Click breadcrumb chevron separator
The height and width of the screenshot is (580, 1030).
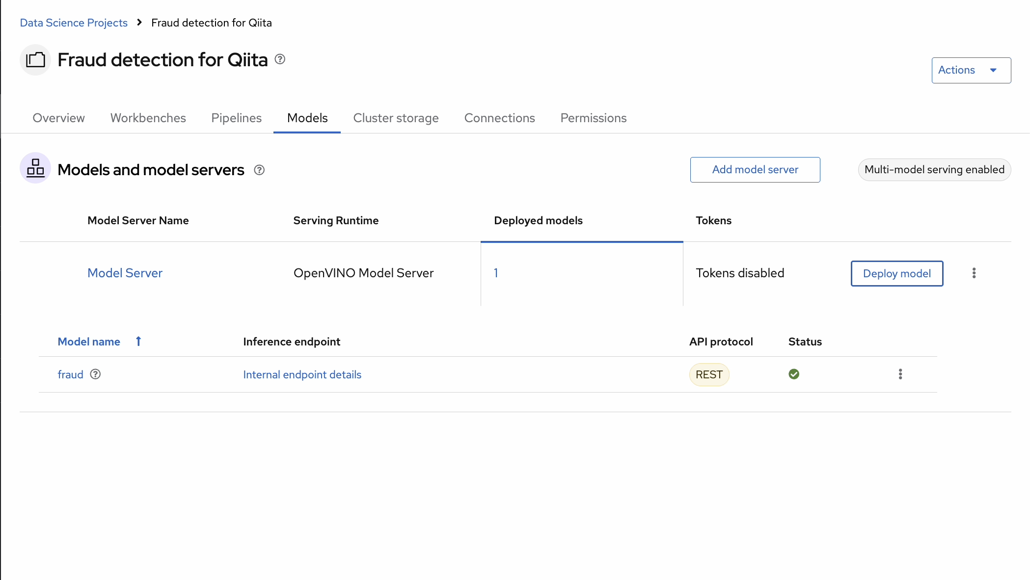(139, 23)
